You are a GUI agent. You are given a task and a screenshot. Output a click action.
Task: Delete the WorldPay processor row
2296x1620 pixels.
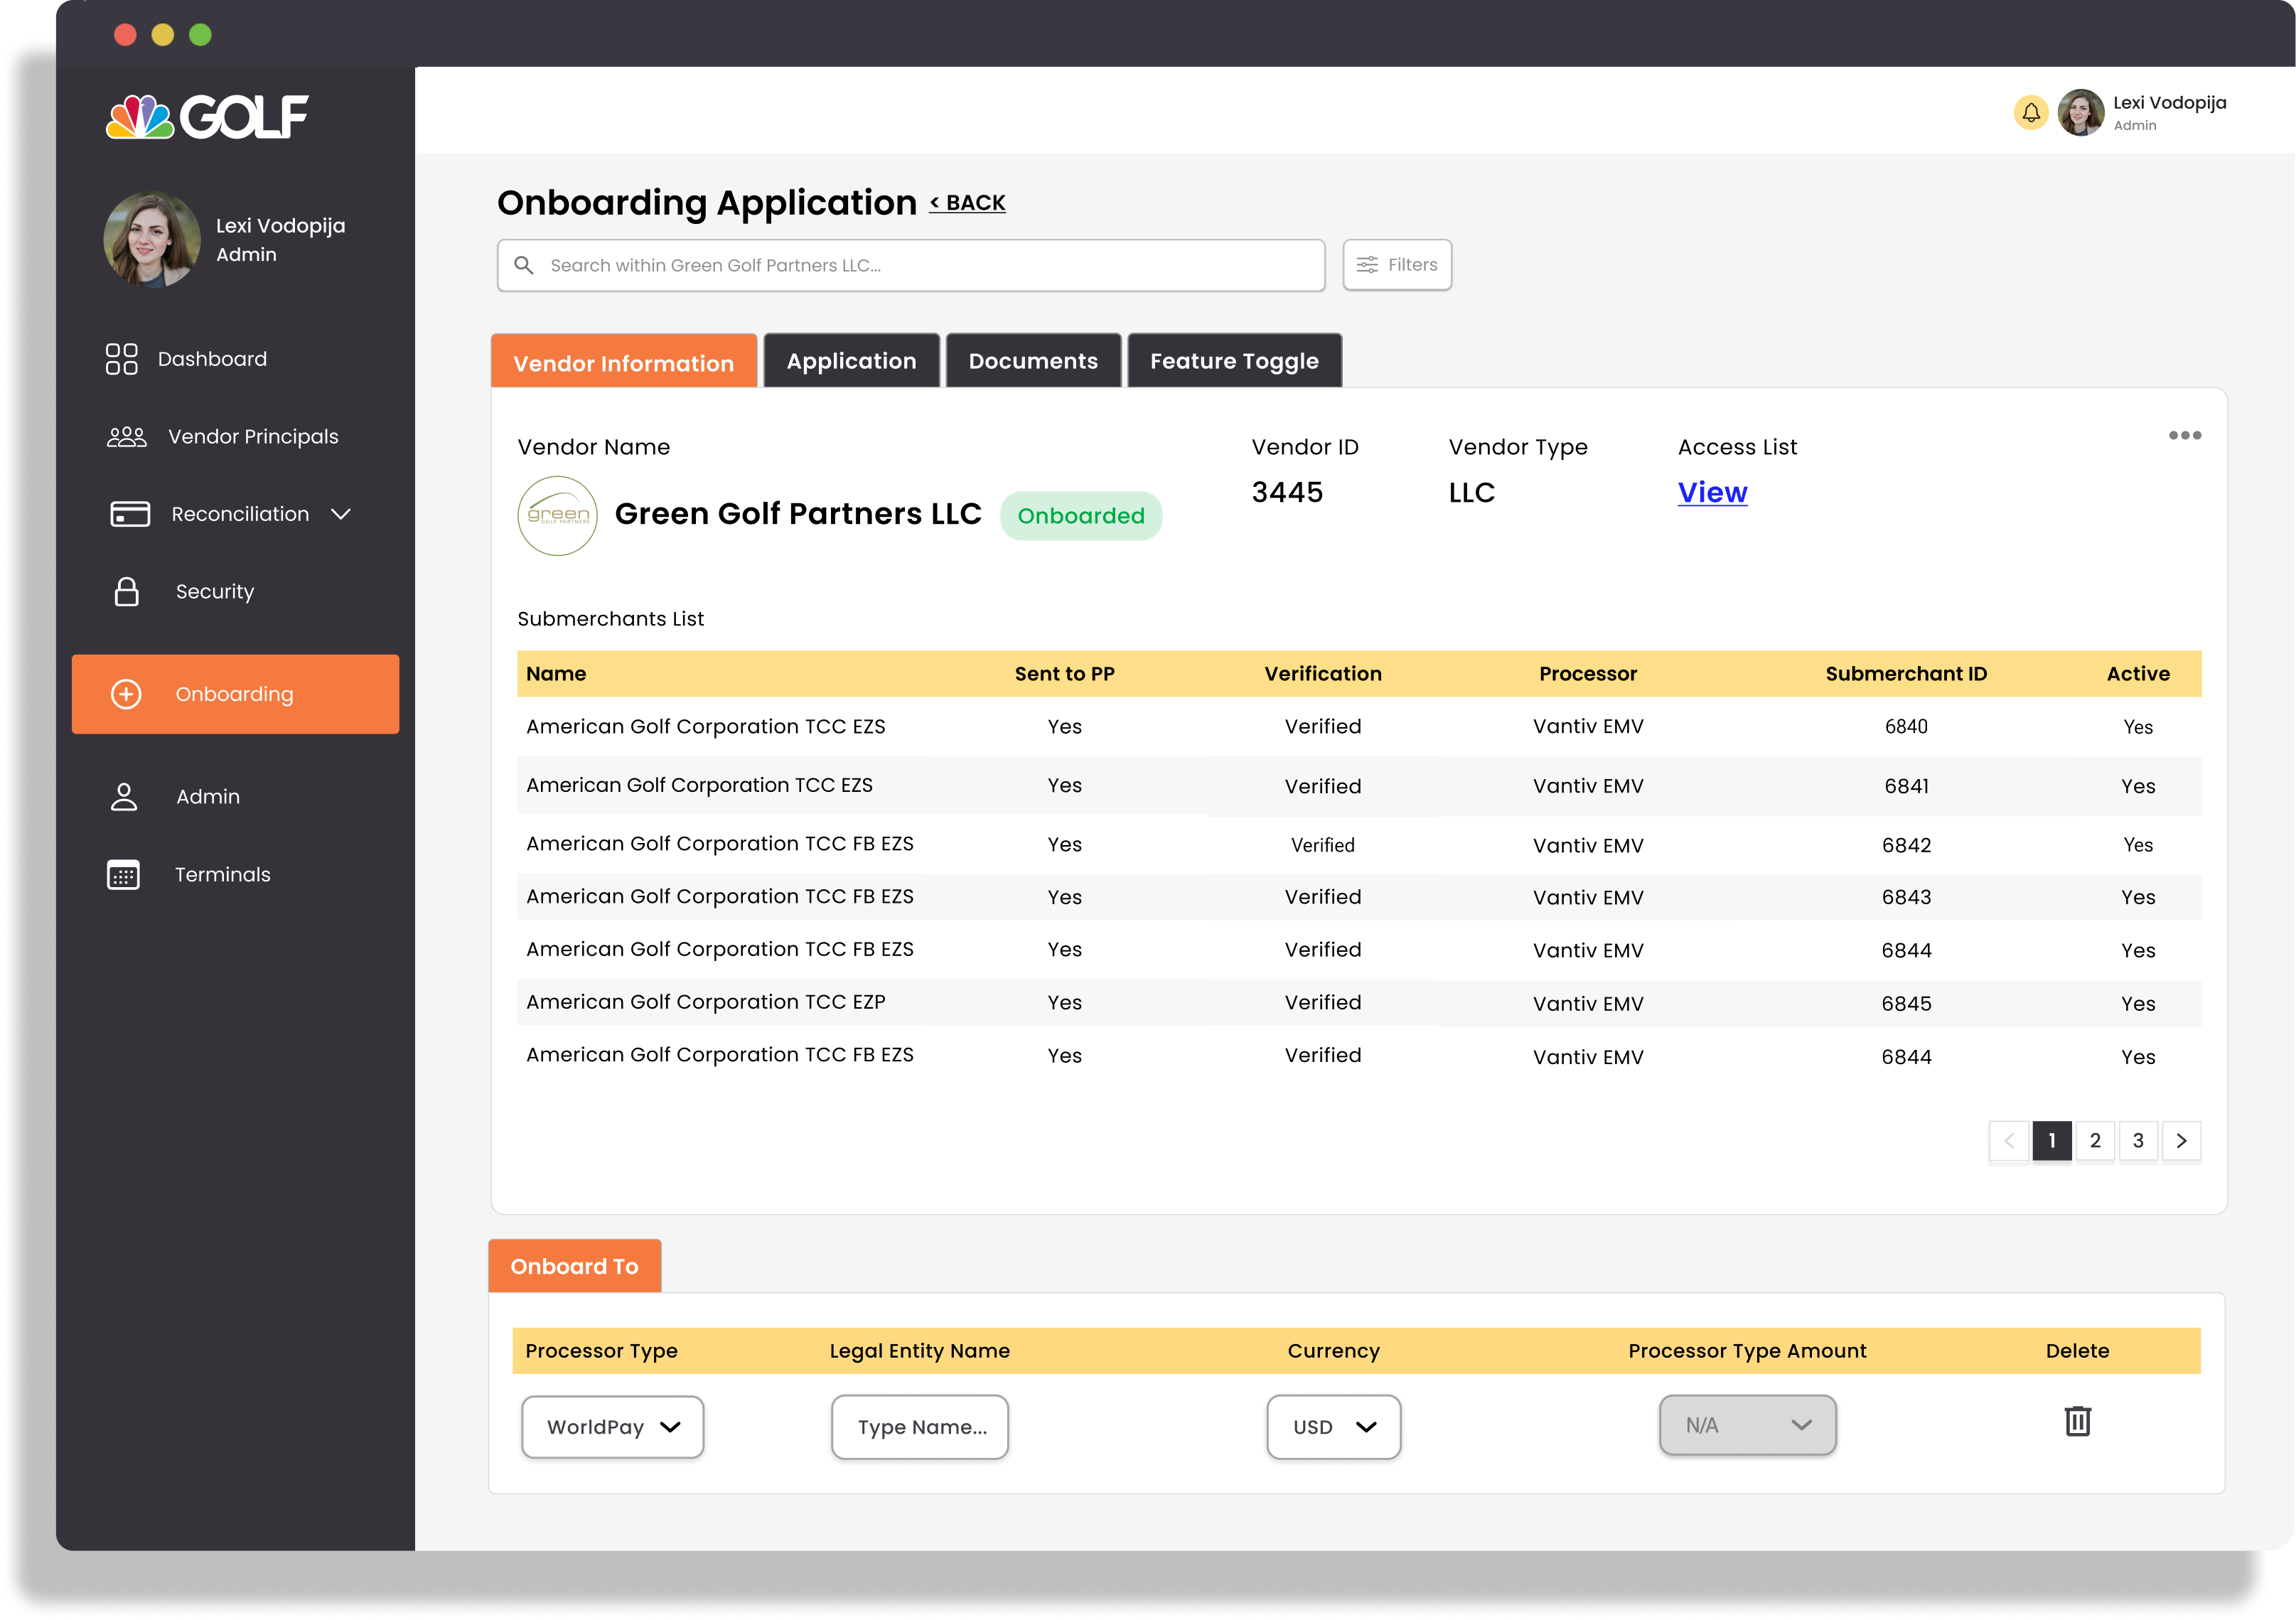point(2077,1421)
